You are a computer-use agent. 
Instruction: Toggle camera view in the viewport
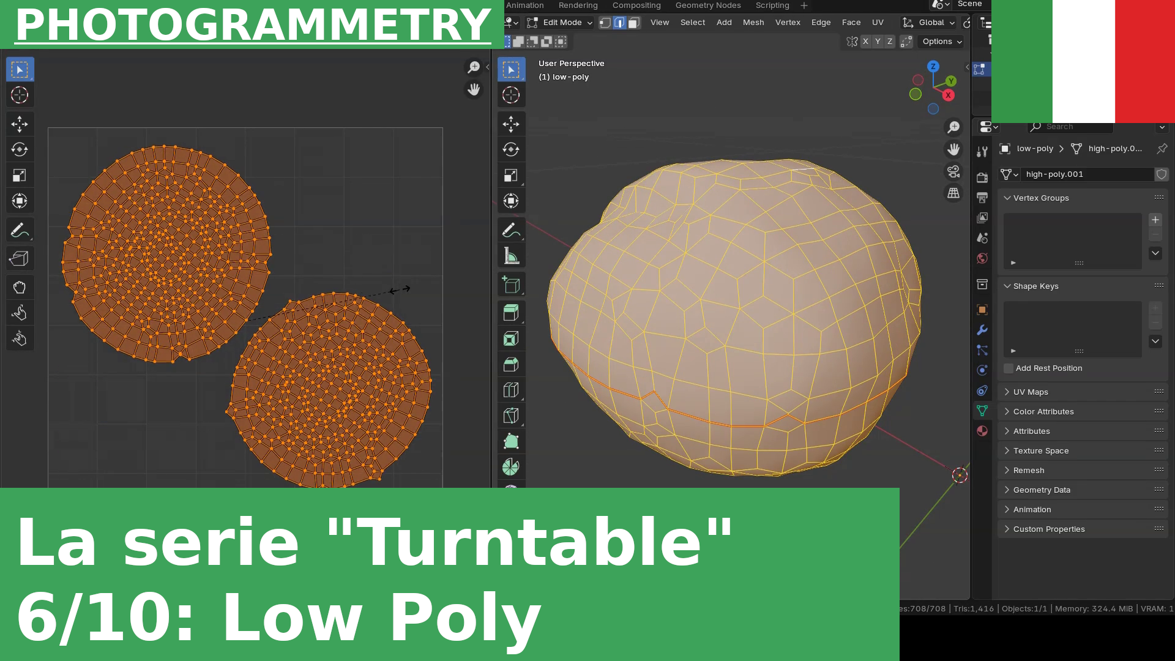[953, 172]
